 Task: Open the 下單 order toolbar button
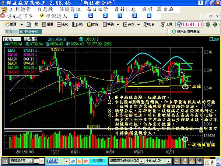pyautogui.click(x=32, y=24)
